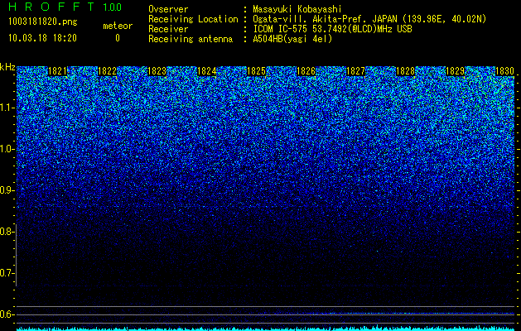The height and width of the screenshot is (331, 521).
Task: Click the 0.6 frequency axis label
Action: 7,314
